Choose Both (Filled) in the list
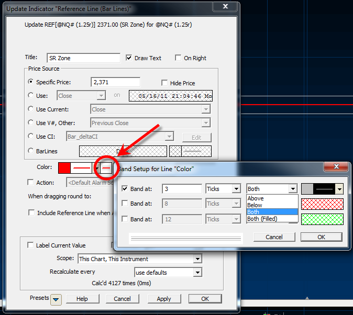 [x=272, y=219]
